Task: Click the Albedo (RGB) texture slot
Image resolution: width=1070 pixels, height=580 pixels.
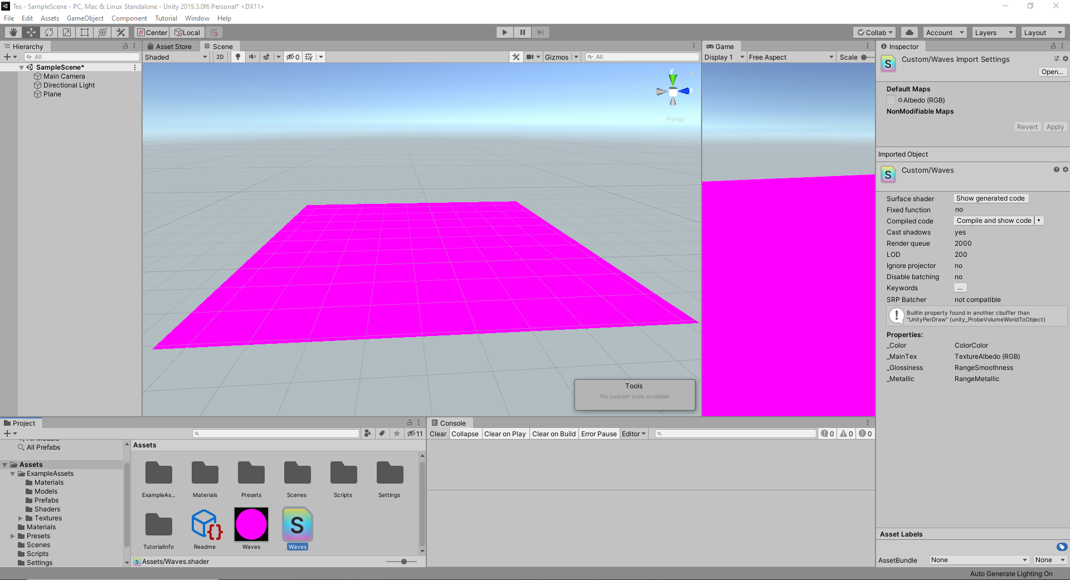Action: click(x=891, y=100)
